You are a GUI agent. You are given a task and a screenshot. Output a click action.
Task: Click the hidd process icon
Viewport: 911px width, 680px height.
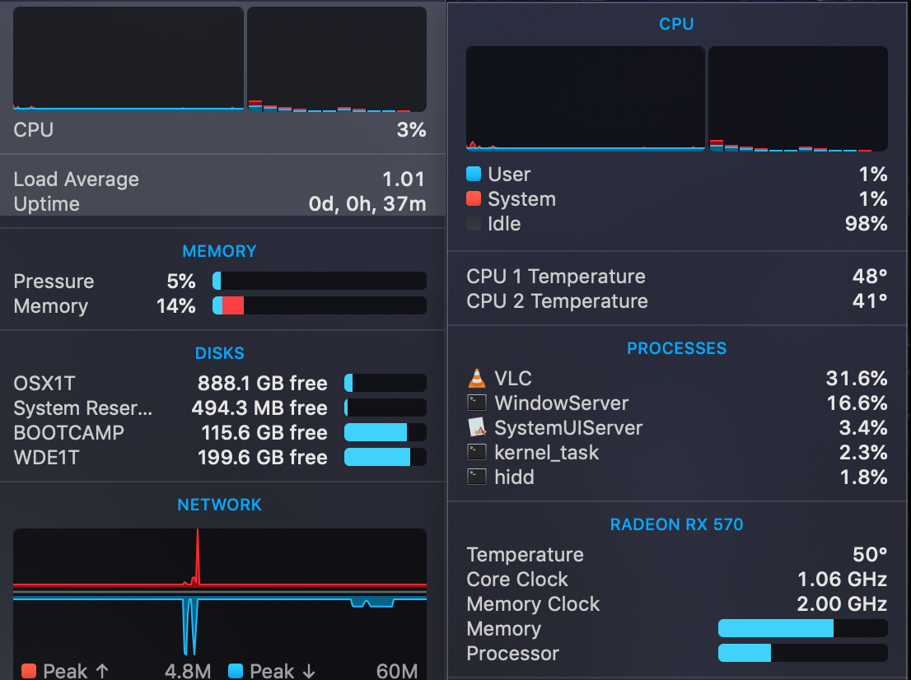(477, 477)
